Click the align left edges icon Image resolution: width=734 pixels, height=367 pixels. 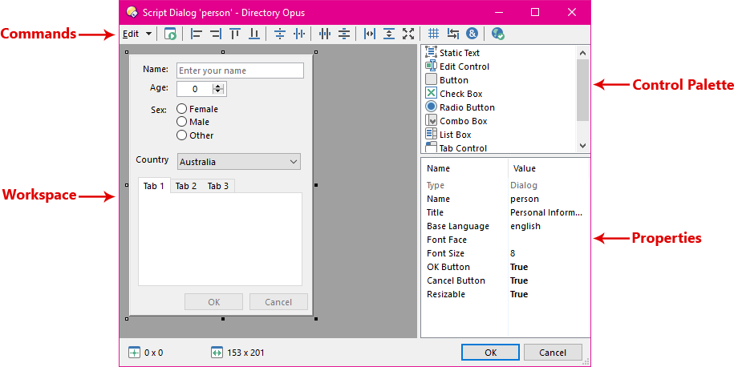coord(196,34)
